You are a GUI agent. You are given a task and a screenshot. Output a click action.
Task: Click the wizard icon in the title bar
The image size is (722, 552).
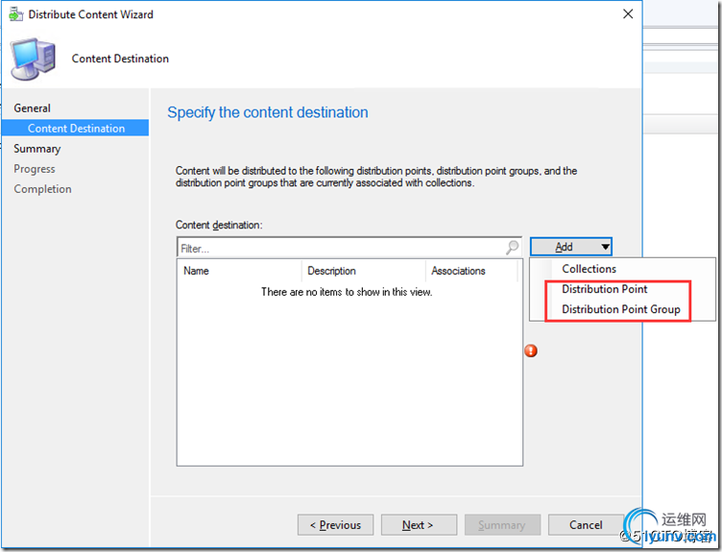(x=16, y=14)
